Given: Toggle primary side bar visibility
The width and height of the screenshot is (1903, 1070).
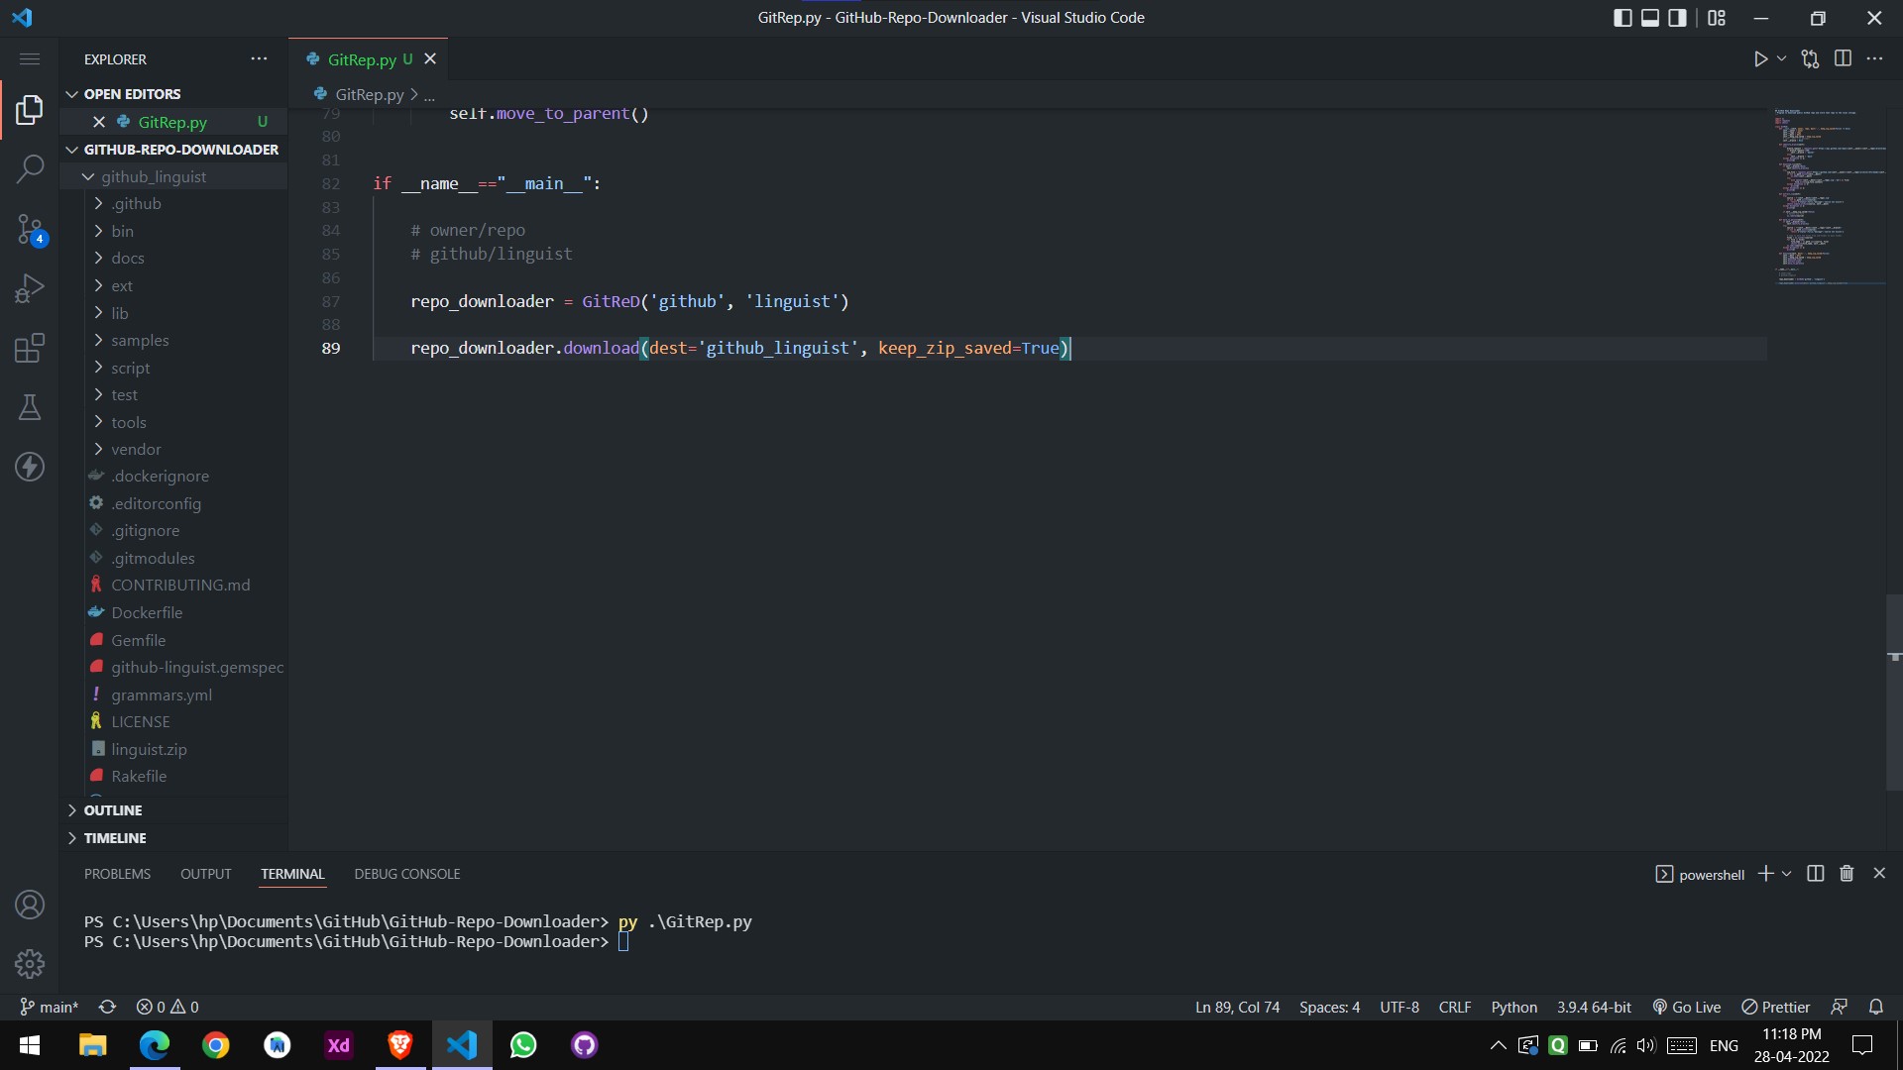Looking at the screenshot, I should 1623,18.
